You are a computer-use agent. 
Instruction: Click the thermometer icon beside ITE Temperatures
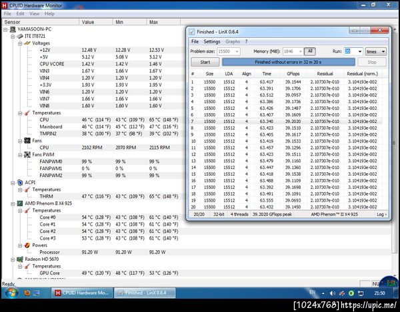click(27, 112)
